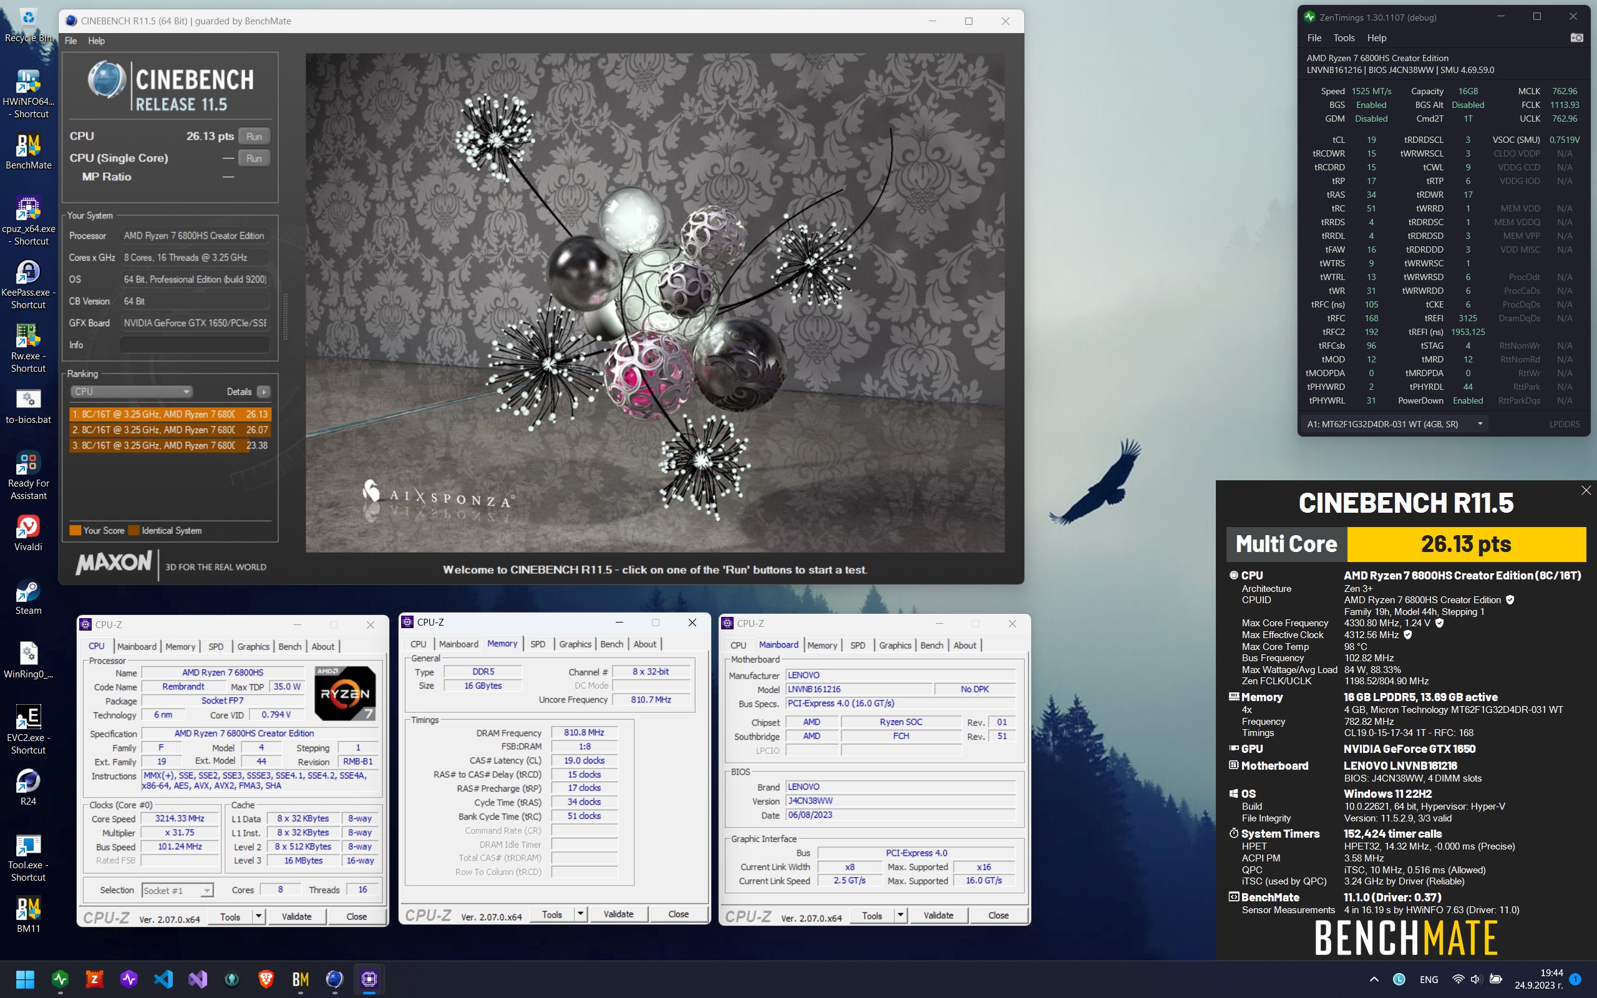
Task: Open ZenTimings from the taskbar
Action: (60, 979)
